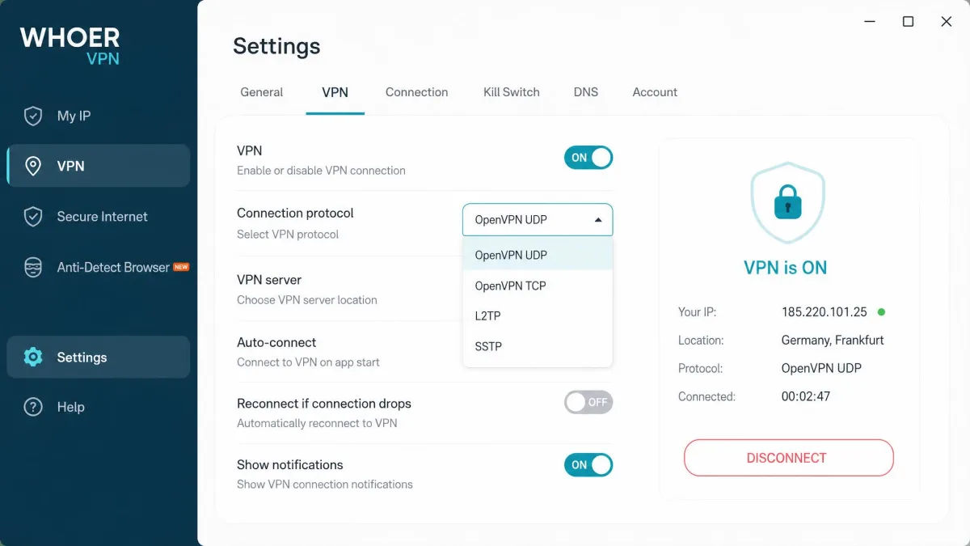Click the NEW badge beside Anti-Detect Browser

[181, 267]
